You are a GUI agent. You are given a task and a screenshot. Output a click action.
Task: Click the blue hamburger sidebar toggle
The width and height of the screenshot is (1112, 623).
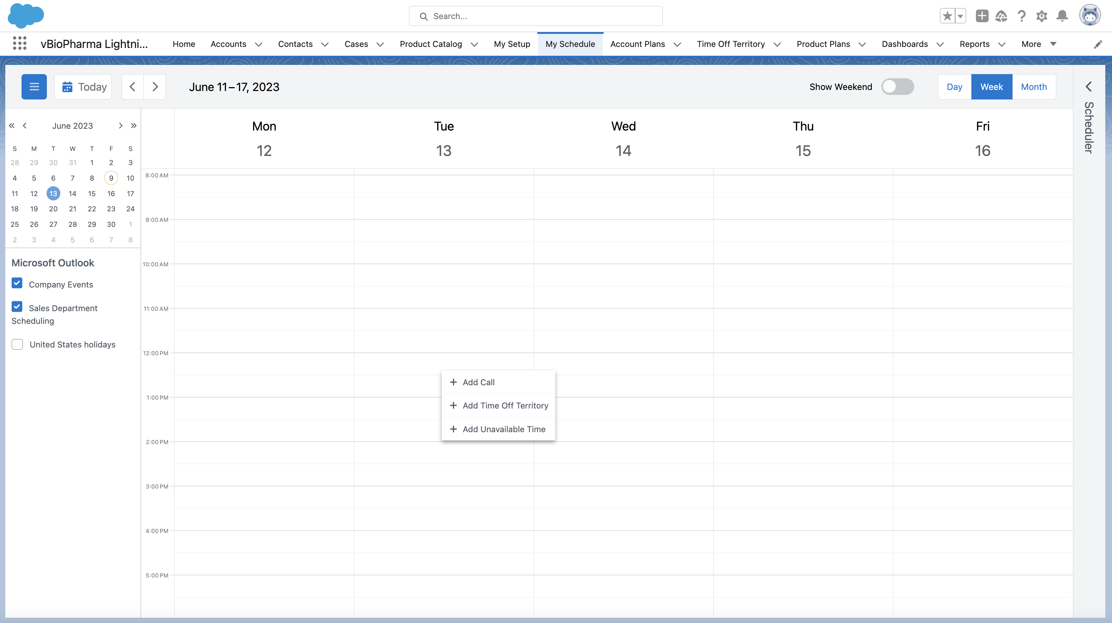[x=34, y=87]
